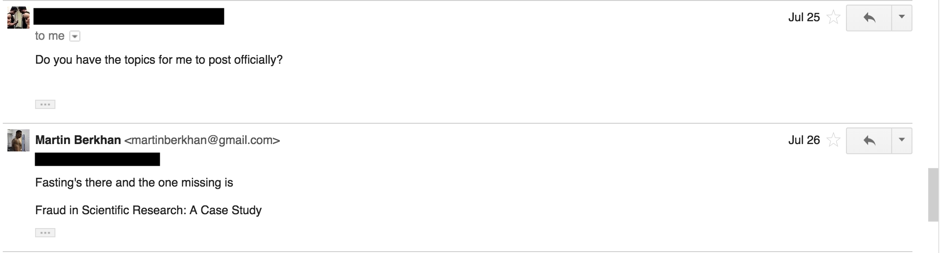Viewport: 942px width, 253px height.
Task: Click the "Fraud in Scientific Research" line
Action: tap(148, 211)
